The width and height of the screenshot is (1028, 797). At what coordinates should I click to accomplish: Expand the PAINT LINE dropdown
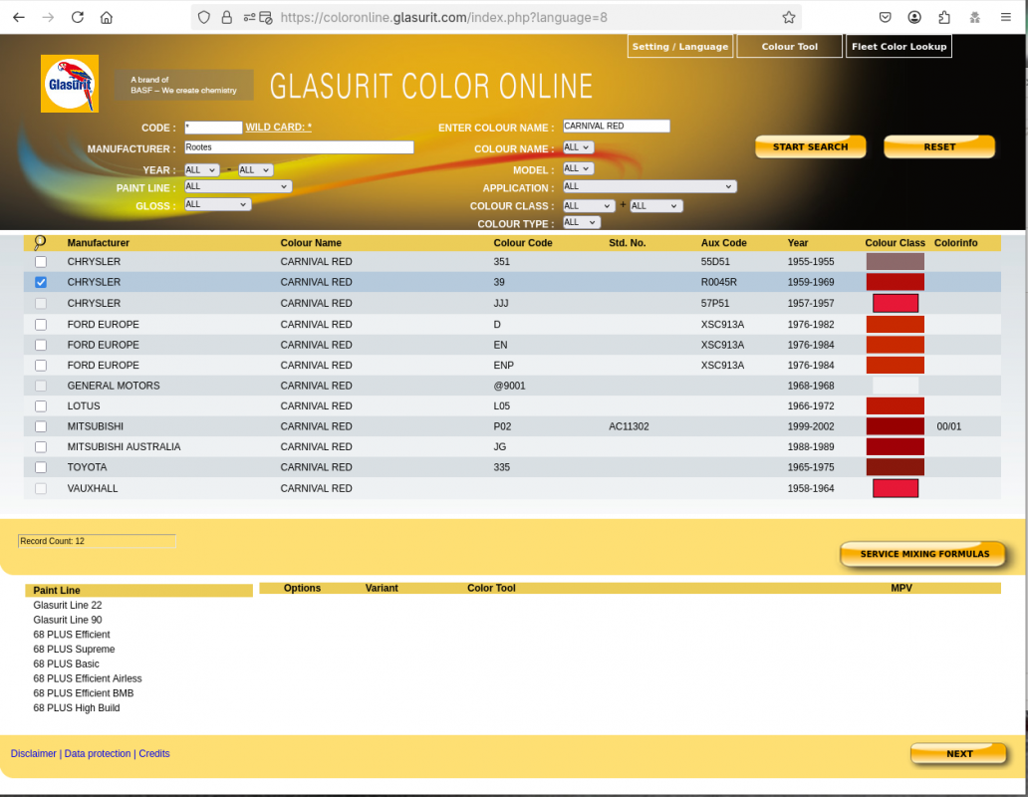237,187
